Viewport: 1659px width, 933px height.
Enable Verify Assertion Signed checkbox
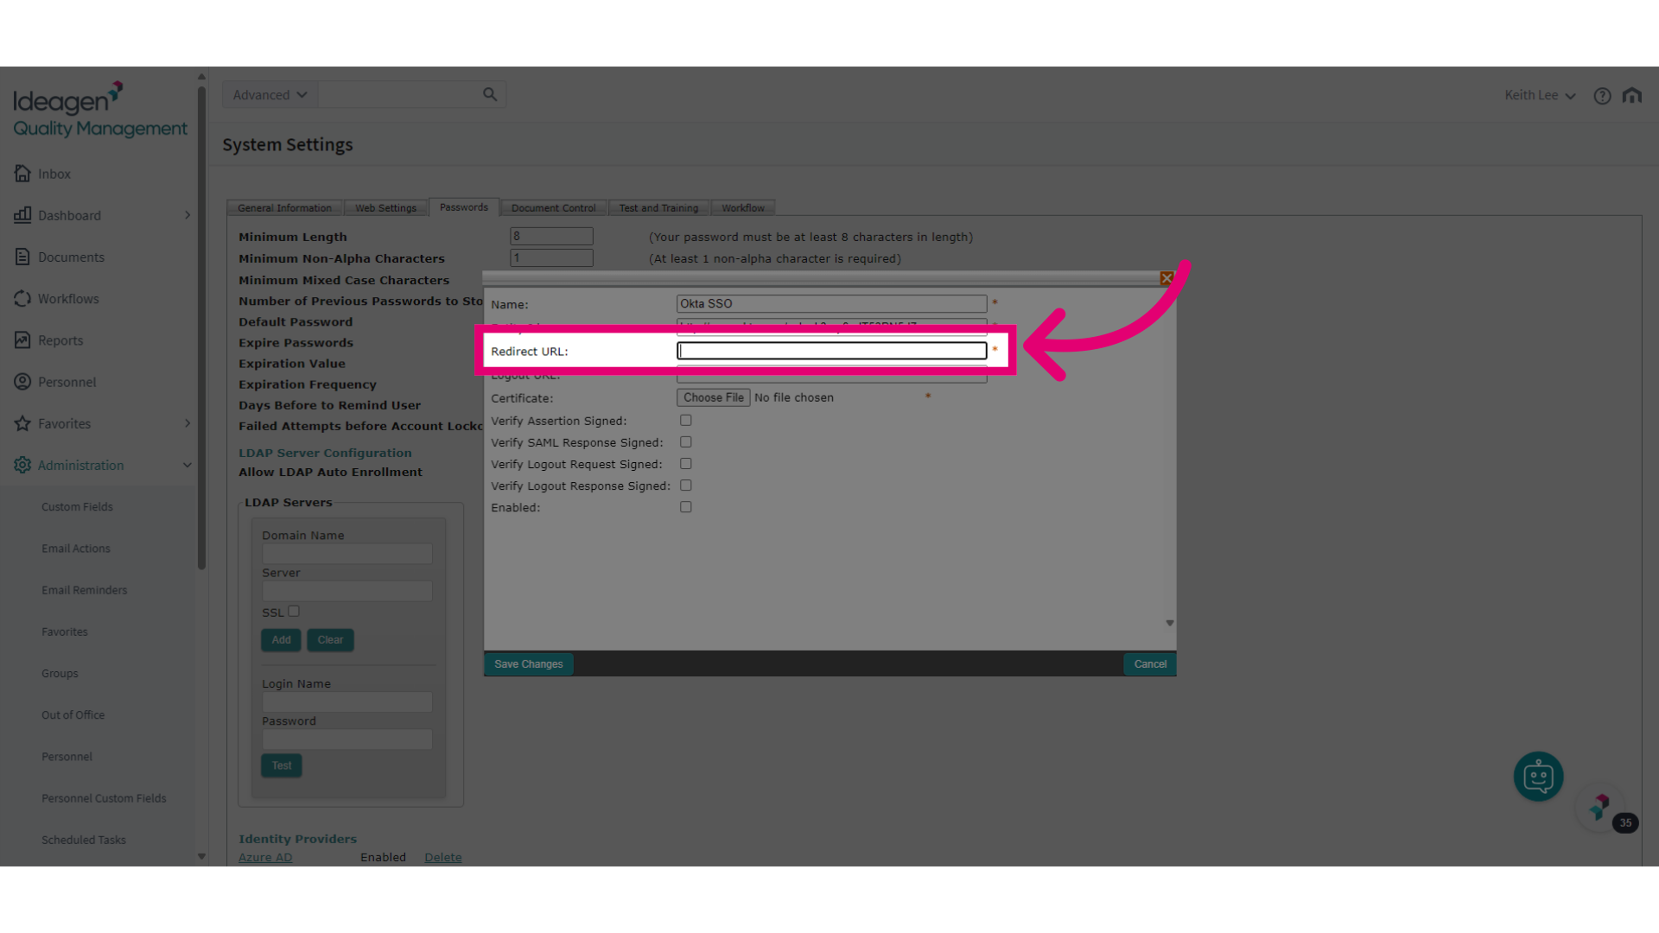click(x=686, y=421)
